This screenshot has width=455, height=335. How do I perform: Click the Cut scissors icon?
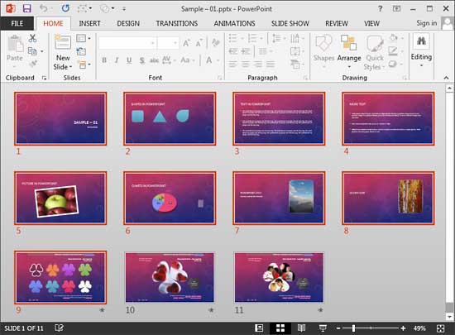32,38
